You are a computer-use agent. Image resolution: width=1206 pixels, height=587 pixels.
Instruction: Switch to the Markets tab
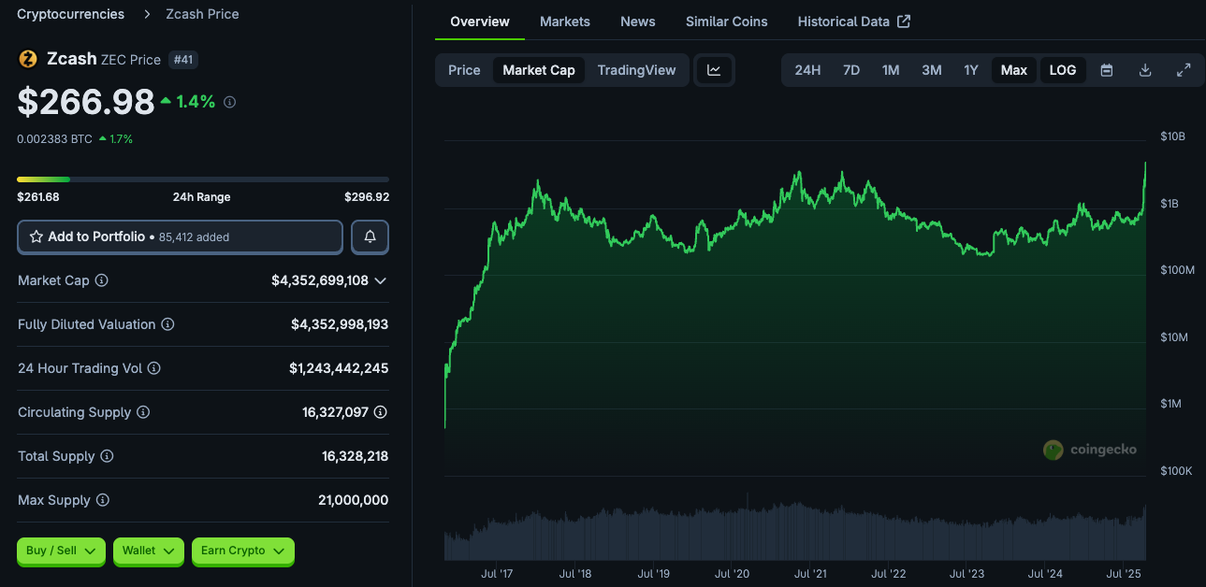tap(565, 21)
